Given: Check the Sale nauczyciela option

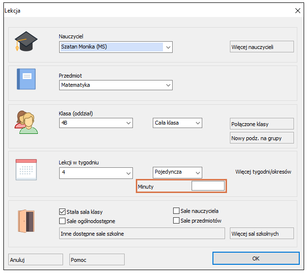Looking at the screenshot, I should [x=177, y=211].
